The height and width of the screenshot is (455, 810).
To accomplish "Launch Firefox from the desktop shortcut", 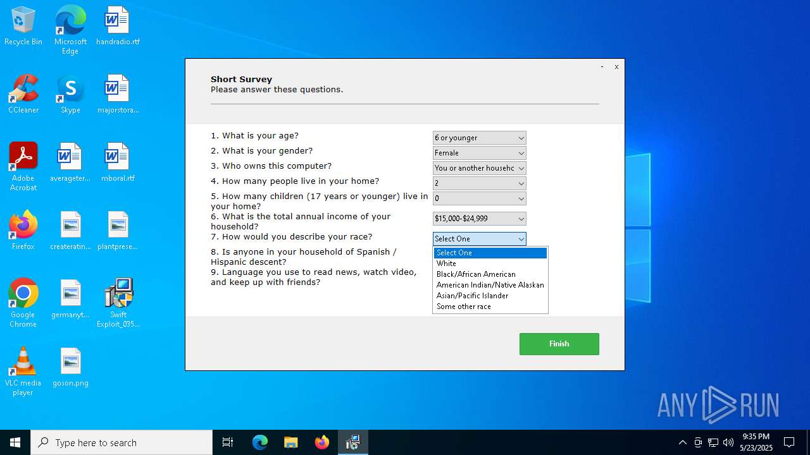I will point(23,231).
